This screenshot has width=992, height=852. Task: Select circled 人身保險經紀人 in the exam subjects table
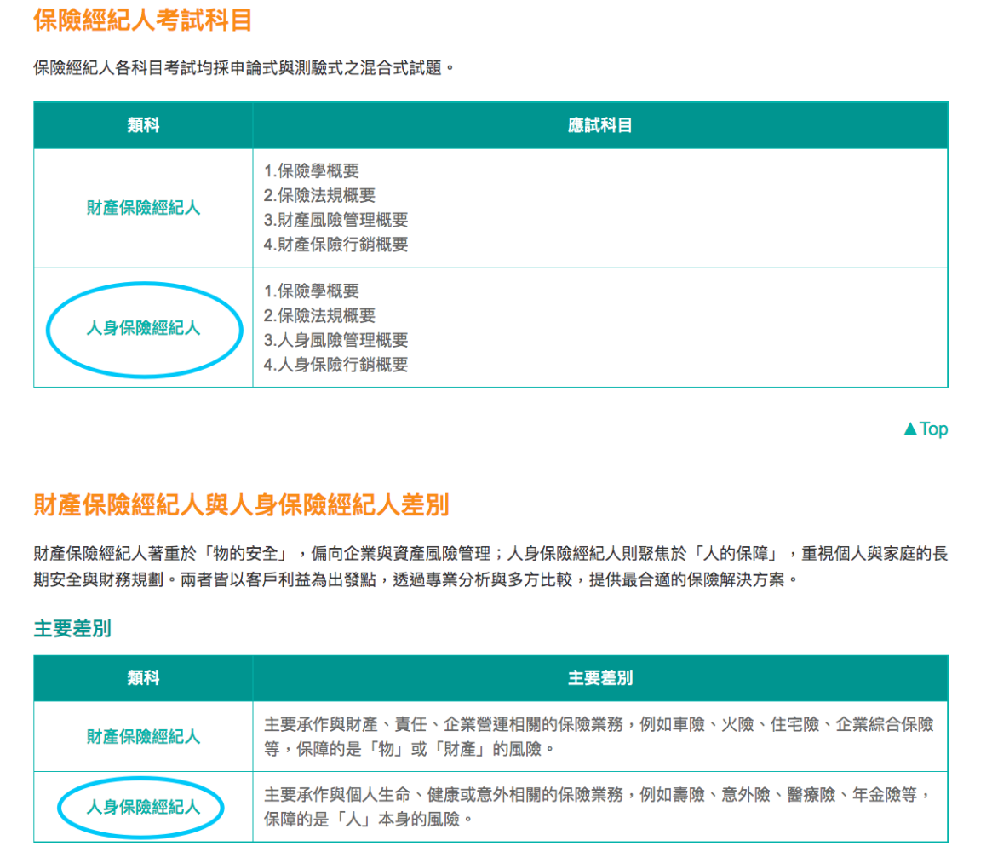[144, 328]
